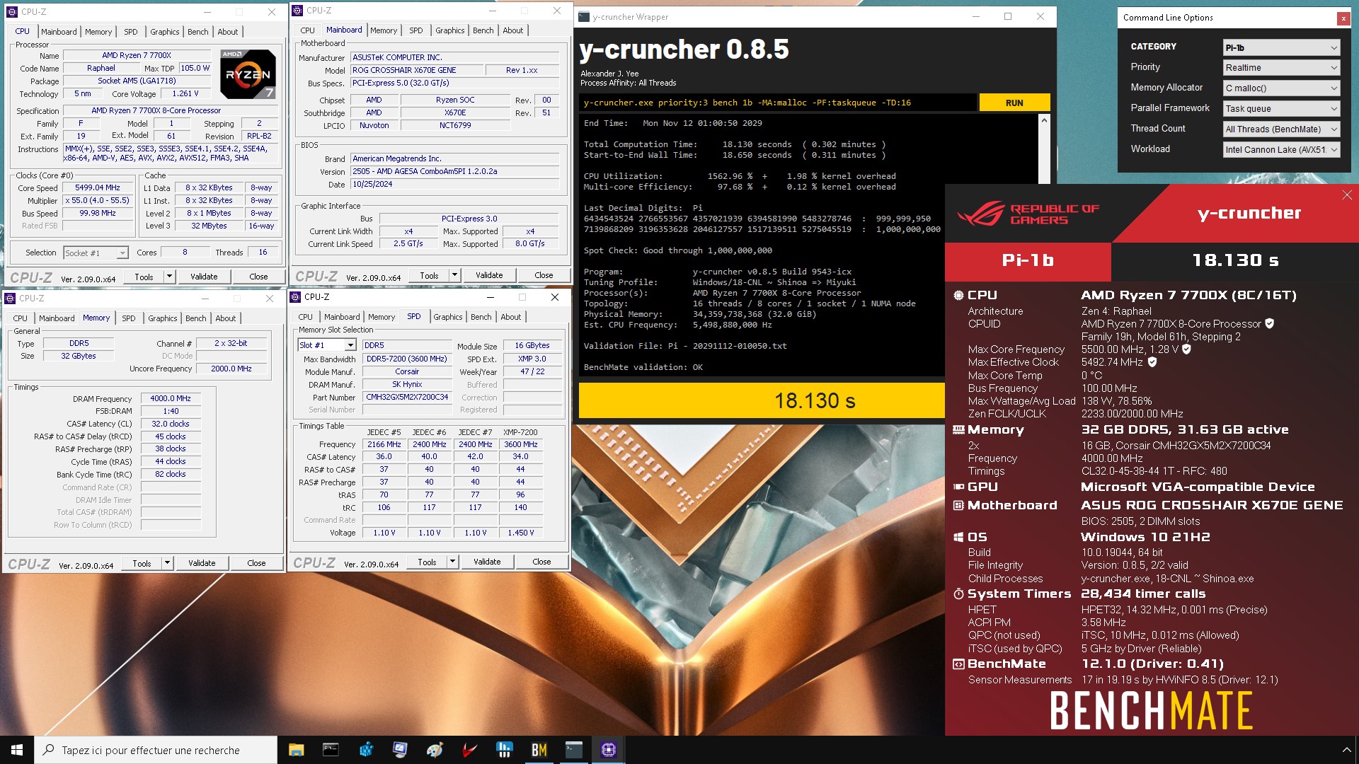This screenshot has height=764, width=1359.
Task: Close the BenchMate y-cruncher result panel
Action: point(1347,195)
